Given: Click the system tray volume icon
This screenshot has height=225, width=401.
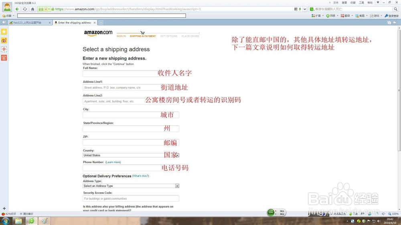Looking at the screenshot, I should [x=379, y=221].
